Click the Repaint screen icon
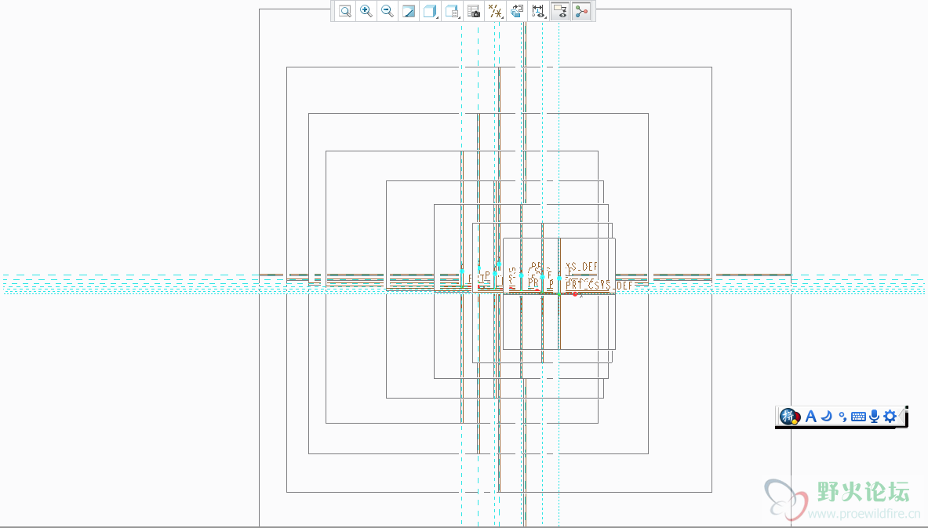 click(409, 11)
